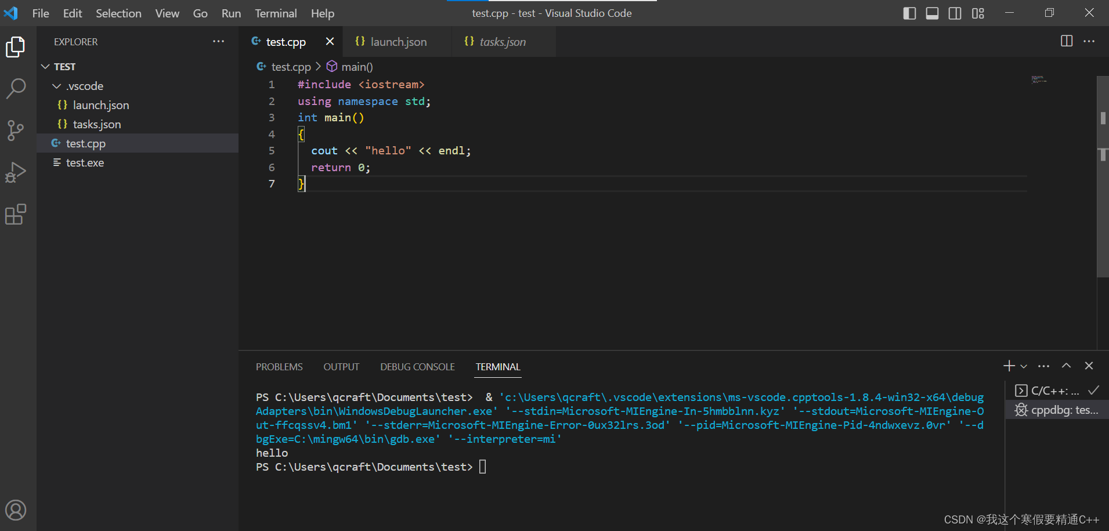Open the Extensions view
This screenshot has width=1109, height=531.
[16, 214]
